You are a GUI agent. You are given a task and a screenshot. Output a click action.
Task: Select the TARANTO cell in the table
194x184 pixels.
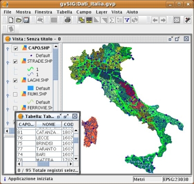[48, 149]
